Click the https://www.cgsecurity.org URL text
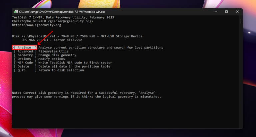Image resolution: width=256 pixels, height=137 pixels. click(37, 25)
